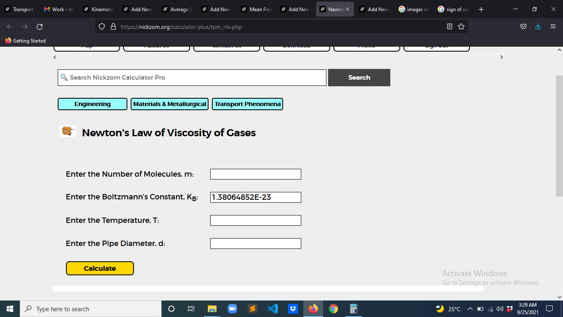563x317 pixels.
Task: Click the Engineering breadcrumb button
Action: click(x=92, y=104)
